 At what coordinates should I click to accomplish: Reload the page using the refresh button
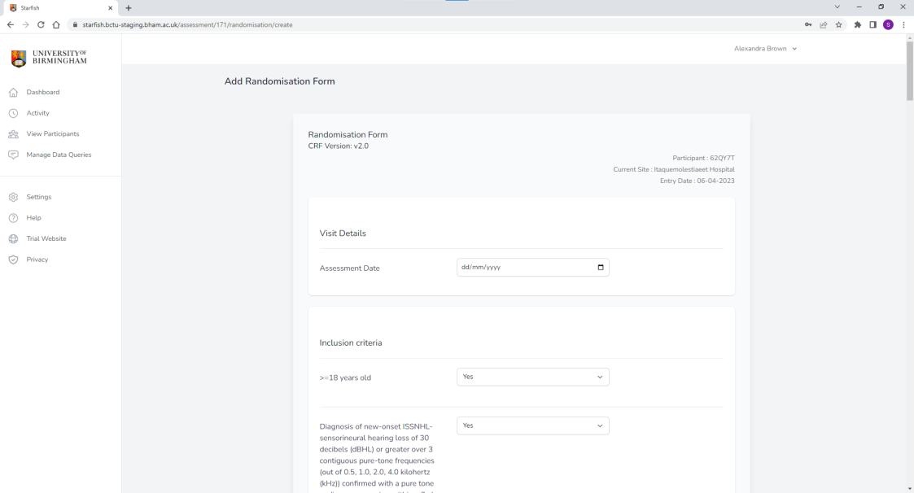(x=41, y=24)
